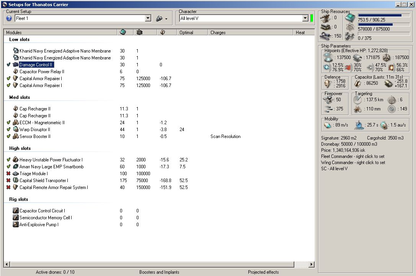Click the Capacitor Control Circuit I rig icon

click(16, 211)
